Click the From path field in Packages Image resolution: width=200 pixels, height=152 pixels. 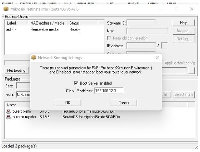click(23, 95)
